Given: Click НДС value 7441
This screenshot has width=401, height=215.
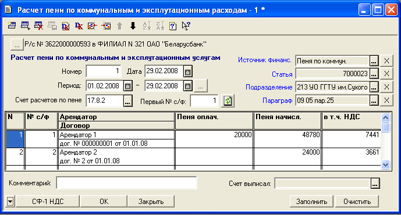Looking at the screenshot, I should pos(352,139).
